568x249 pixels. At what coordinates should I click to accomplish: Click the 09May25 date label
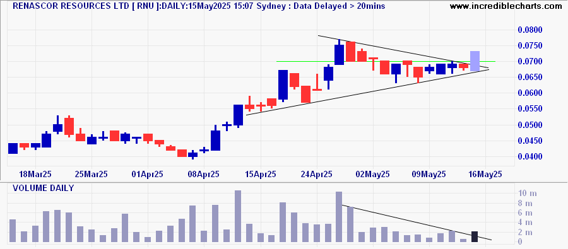coord(429,174)
